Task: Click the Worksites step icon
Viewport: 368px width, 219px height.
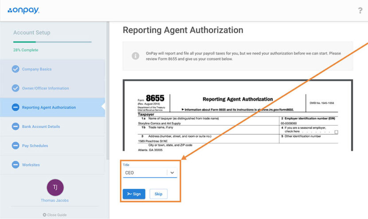Action: [16, 165]
